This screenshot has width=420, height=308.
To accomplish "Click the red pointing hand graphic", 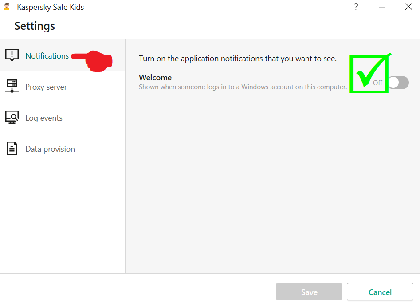I will [94, 60].
